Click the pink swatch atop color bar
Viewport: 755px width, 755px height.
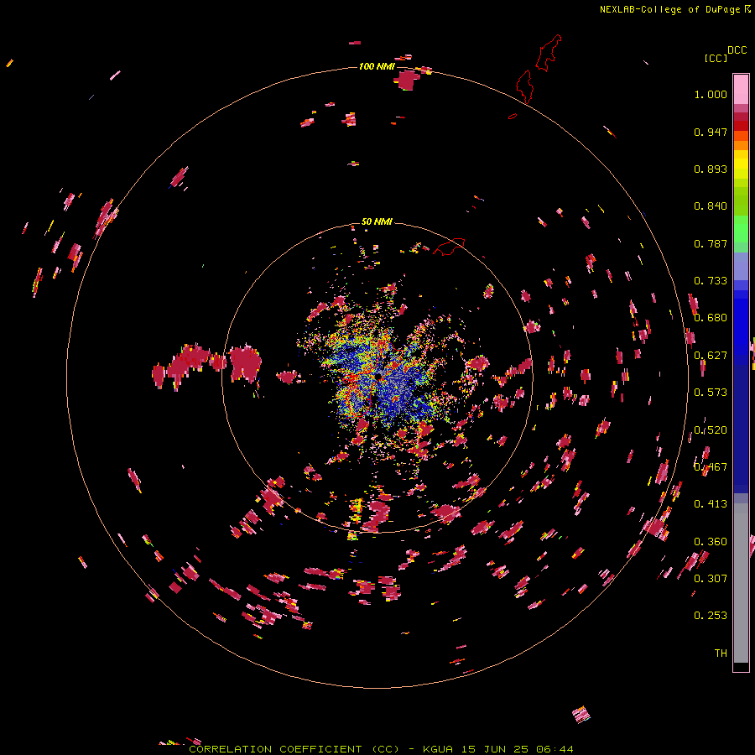[741, 89]
